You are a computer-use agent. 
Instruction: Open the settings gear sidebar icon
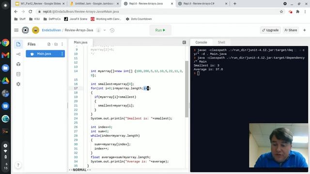pyautogui.click(x=18, y=84)
